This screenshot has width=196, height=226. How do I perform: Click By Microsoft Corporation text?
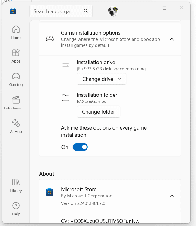click(x=87, y=196)
